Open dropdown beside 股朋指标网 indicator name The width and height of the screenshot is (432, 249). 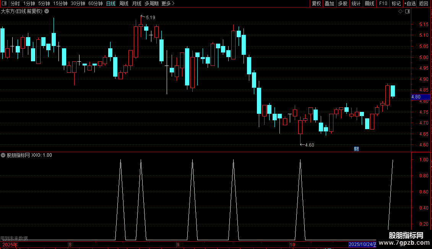tap(3, 155)
